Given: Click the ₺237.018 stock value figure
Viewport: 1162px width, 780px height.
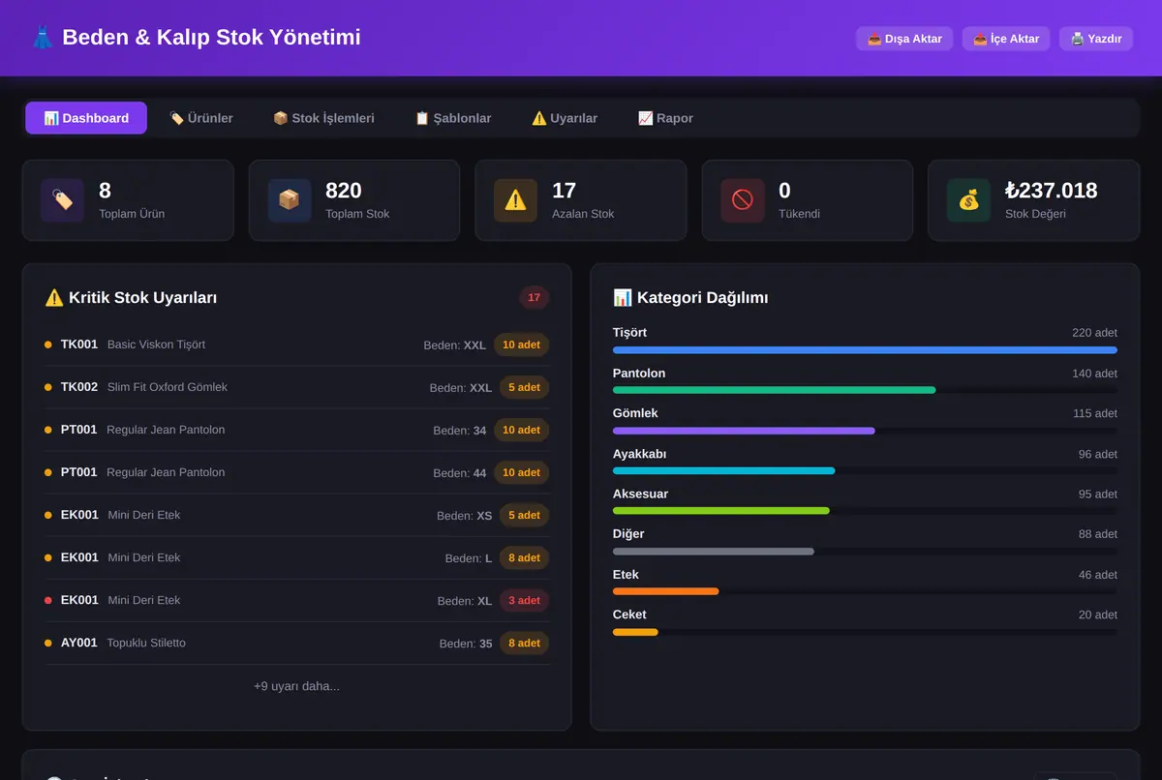Looking at the screenshot, I should pyautogui.click(x=1052, y=191).
